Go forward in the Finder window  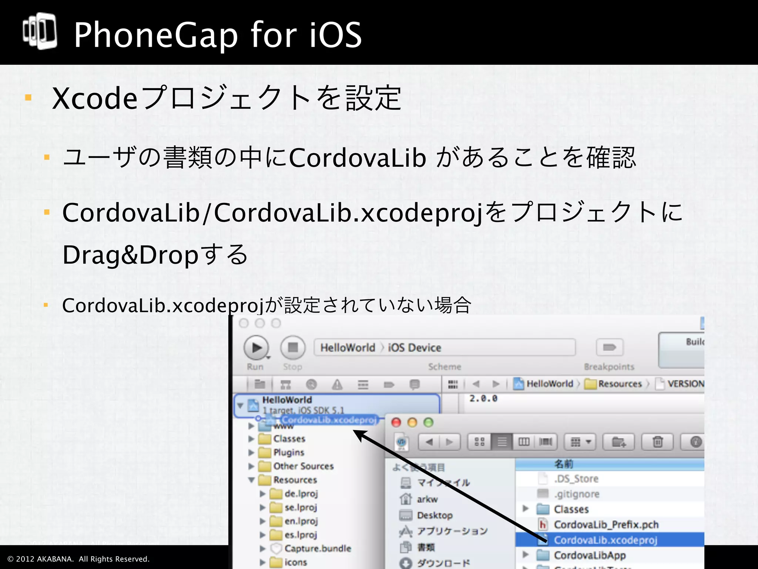tap(450, 442)
